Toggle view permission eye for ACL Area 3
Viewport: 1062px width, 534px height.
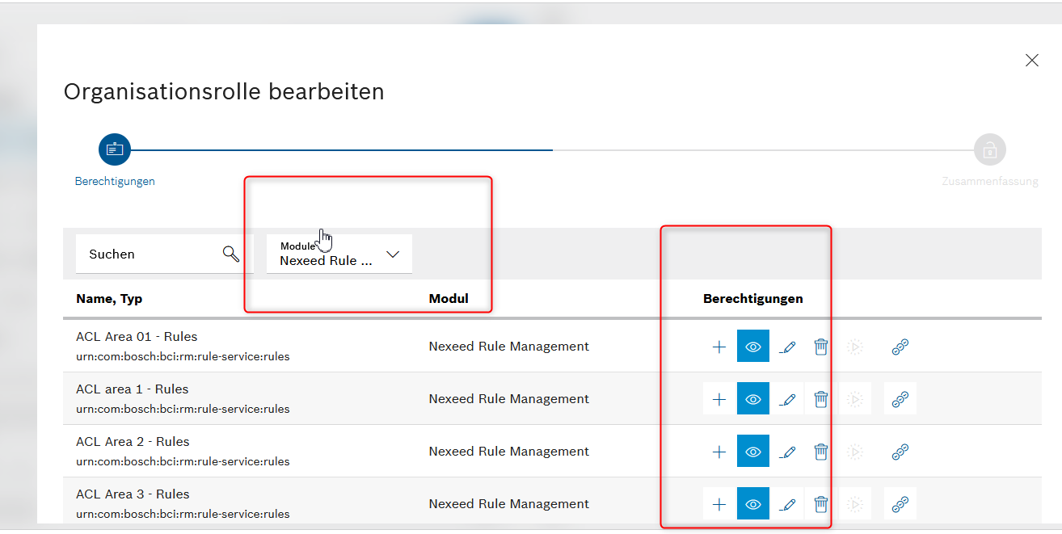752,503
